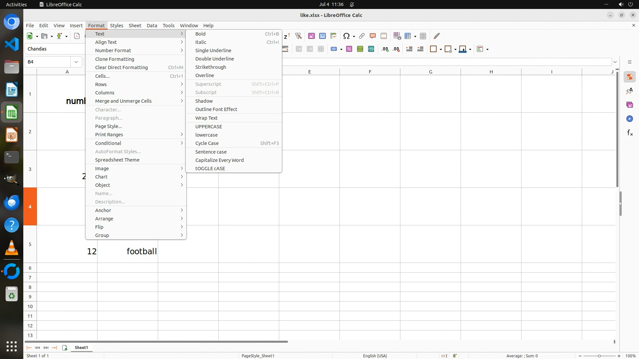The width and height of the screenshot is (639, 359).
Task: Open the background color dropdown arrow
Action: pos(470,49)
